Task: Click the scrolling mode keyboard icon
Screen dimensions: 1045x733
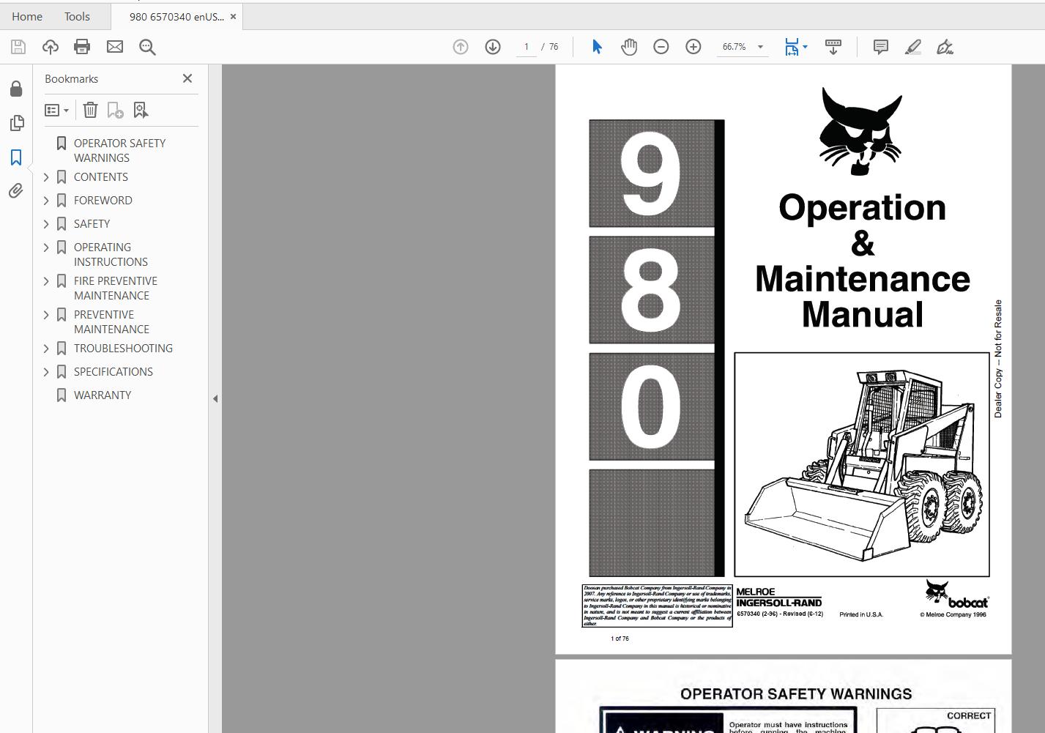Action: pos(833,47)
